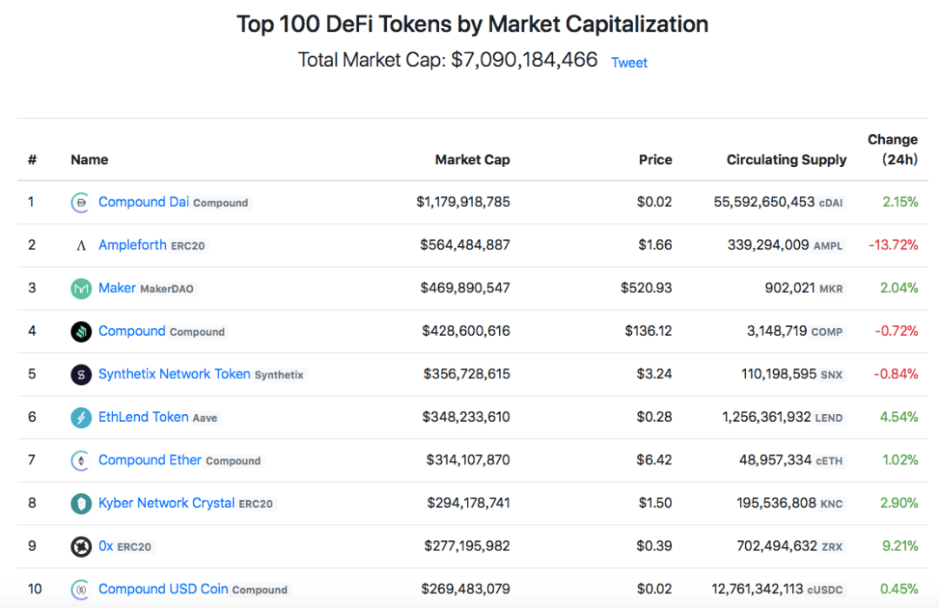The image size is (939, 608).
Task: Click the 0x token logo icon
Action: coord(81,546)
